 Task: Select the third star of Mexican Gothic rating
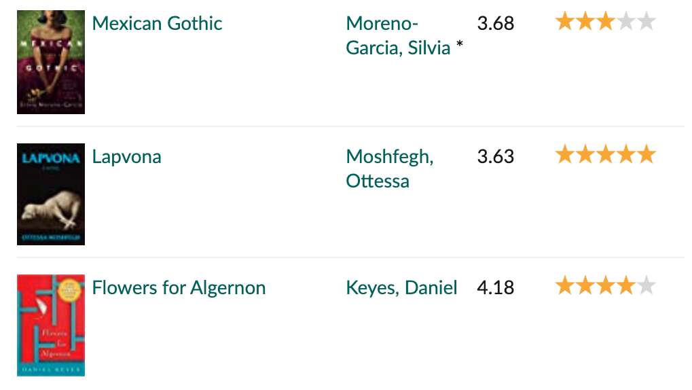(606, 22)
